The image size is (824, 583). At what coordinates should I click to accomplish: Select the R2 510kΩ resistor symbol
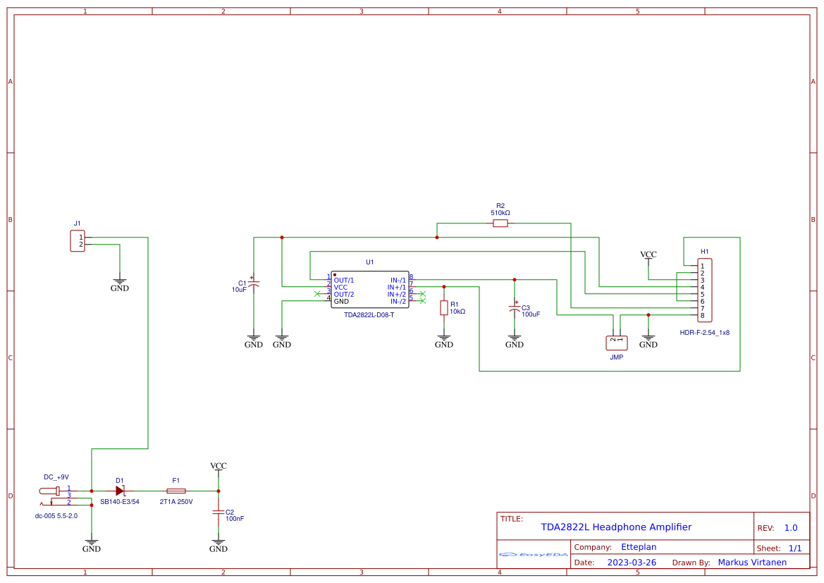coord(500,223)
